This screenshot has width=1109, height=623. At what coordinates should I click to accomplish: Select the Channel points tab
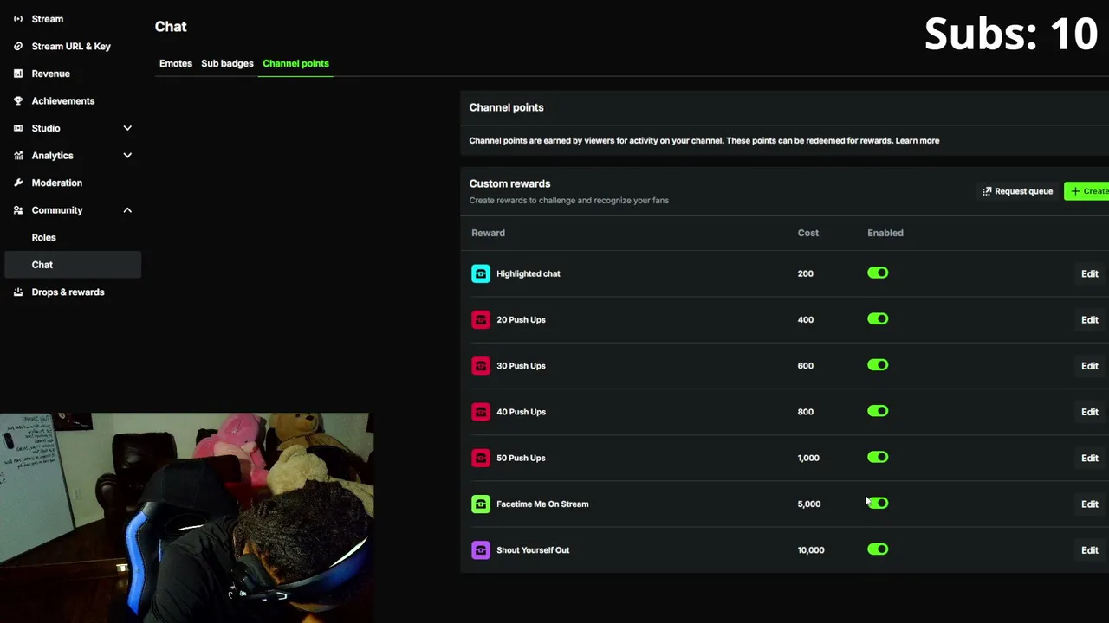(x=295, y=63)
